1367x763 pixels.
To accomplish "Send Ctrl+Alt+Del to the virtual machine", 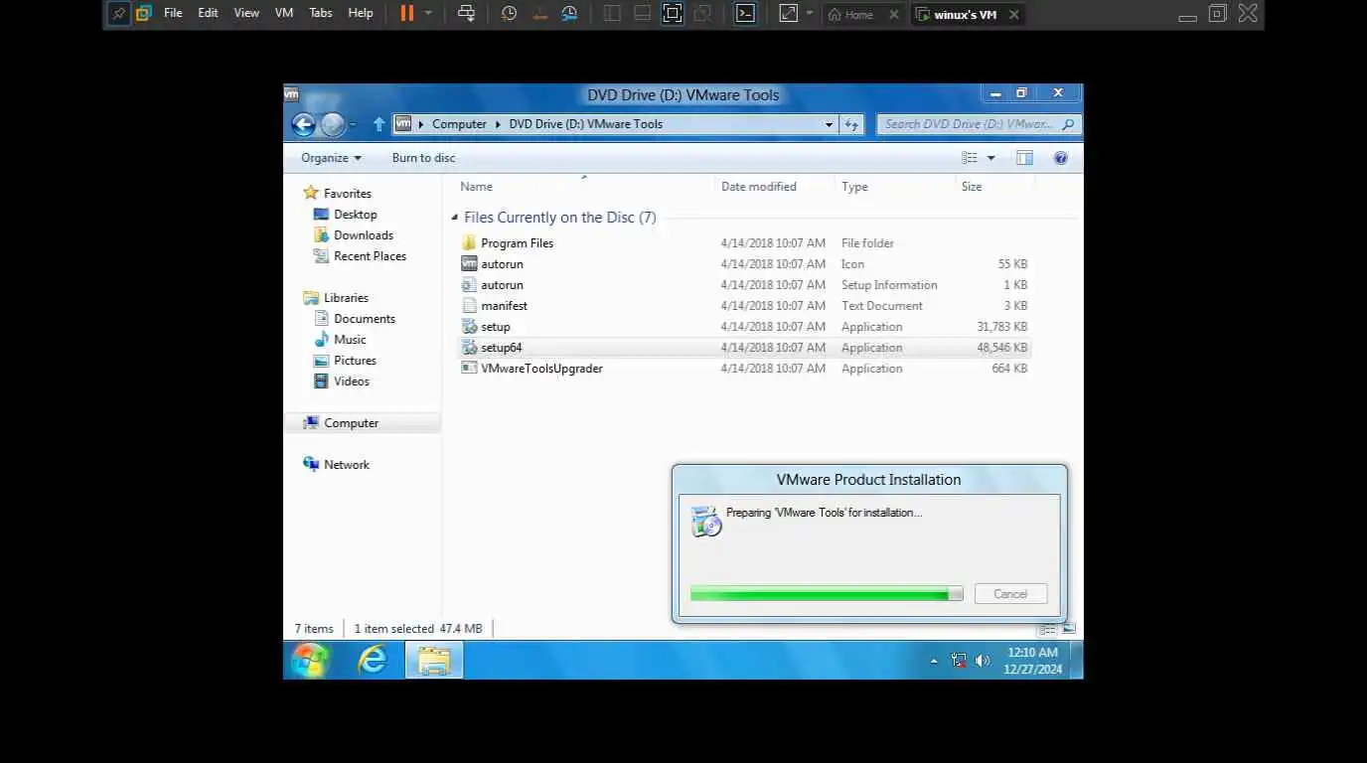I will [x=466, y=14].
